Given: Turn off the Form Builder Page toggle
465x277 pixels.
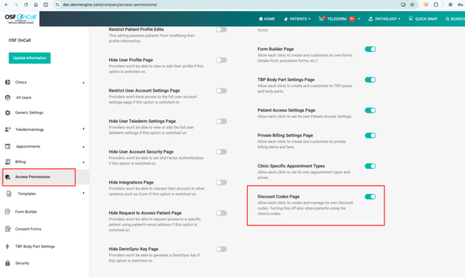Looking at the screenshot, I should click(371, 49).
